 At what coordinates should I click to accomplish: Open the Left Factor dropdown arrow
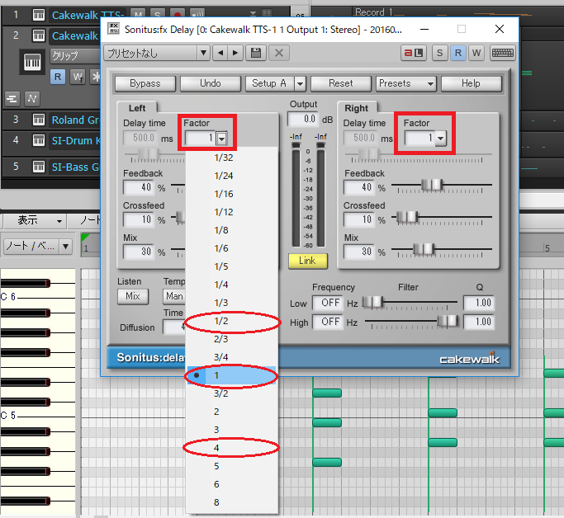tap(222, 139)
